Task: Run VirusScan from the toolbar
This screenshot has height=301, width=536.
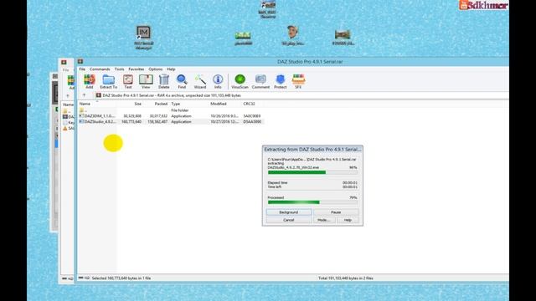Action: (240, 82)
